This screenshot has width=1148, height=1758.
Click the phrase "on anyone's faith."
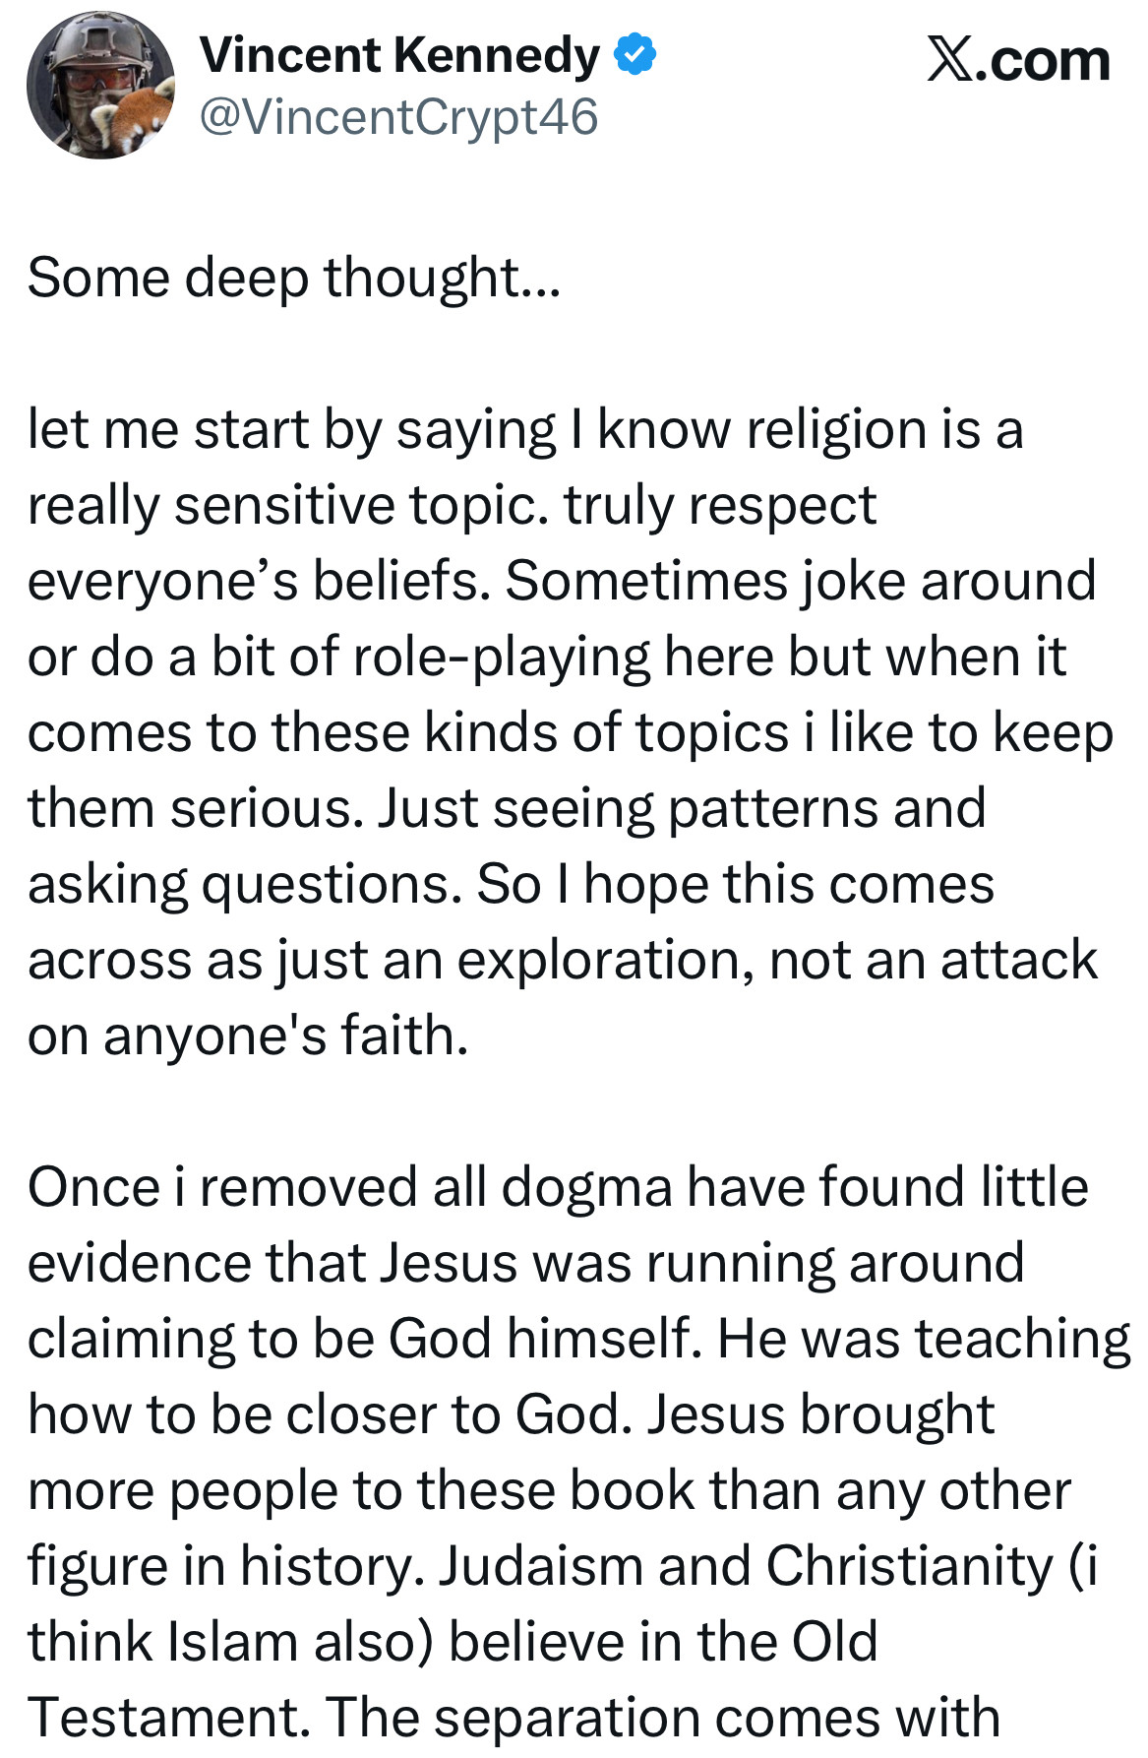pos(248,1036)
